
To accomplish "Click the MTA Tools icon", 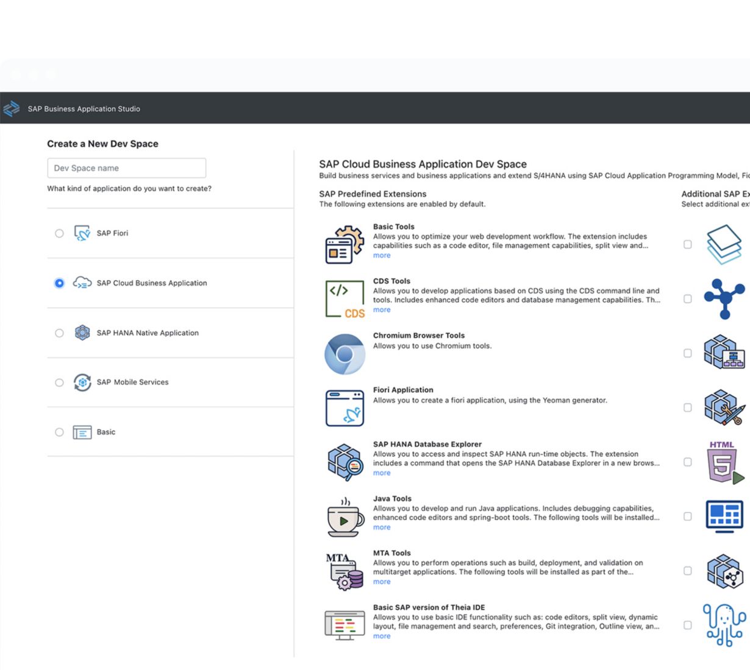I will click(345, 571).
